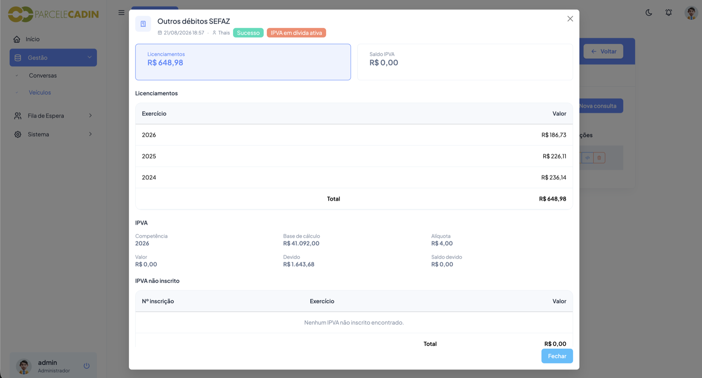Click the R$ 226,11 value cell
The height and width of the screenshot is (378, 702).
(x=555, y=156)
